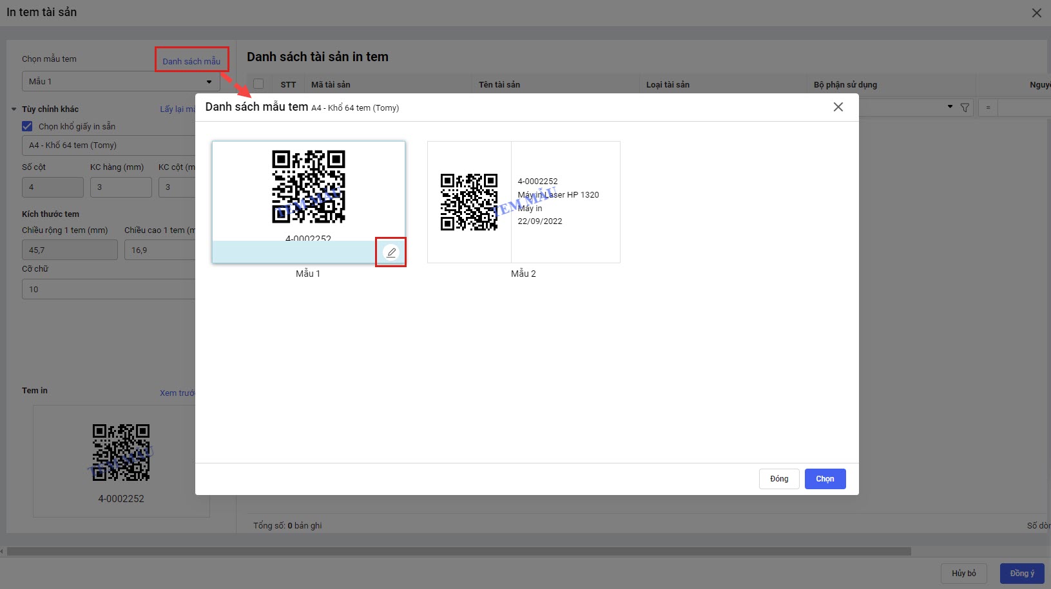Click the Lấy lại mặc định link
1051x589 pixels.
coord(178,109)
